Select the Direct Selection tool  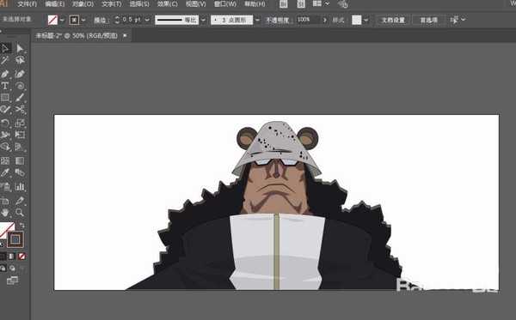(x=20, y=49)
